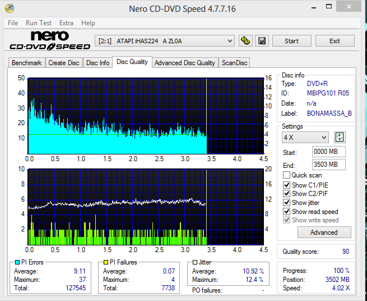Switch to the Disc Info tab
The width and height of the screenshot is (367, 301).
tap(97, 63)
